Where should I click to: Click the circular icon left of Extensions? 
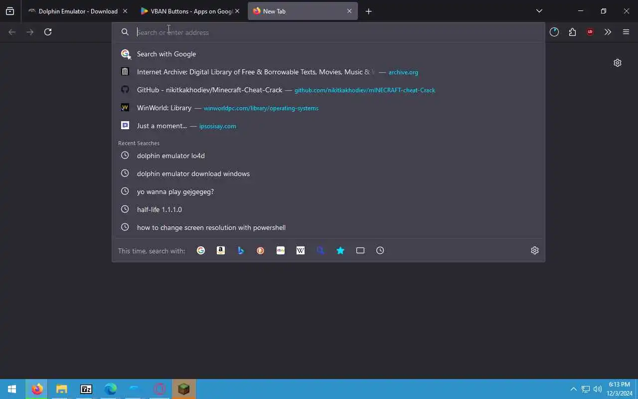click(x=554, y=32)
